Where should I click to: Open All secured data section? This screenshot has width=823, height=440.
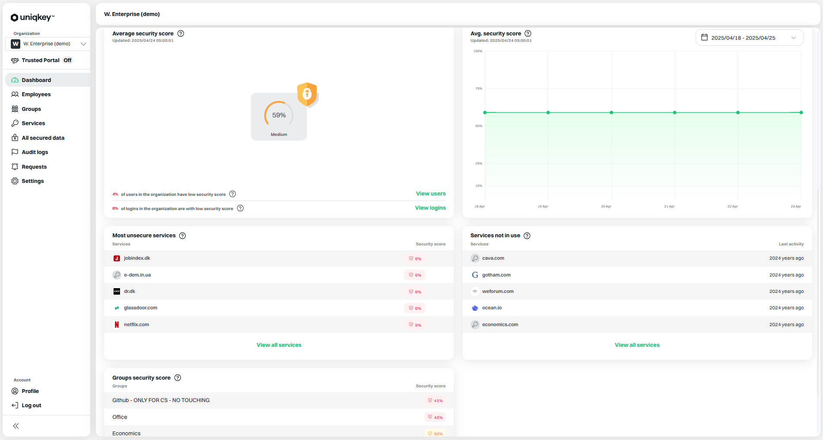[x=43, y=138]
